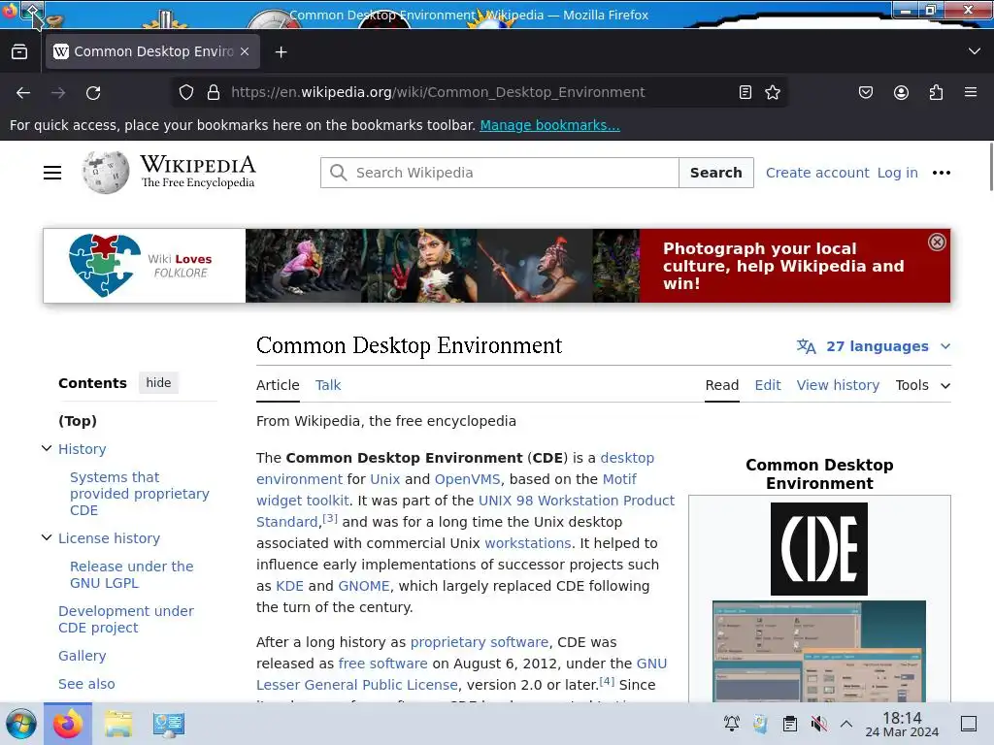This screenshot has height=745, width=994.
Task: Expand the 27 languages dropdown
Action: click(x=874, y=346)
